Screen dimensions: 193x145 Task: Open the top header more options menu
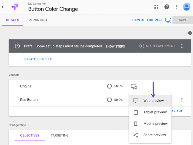pos(176,7)
